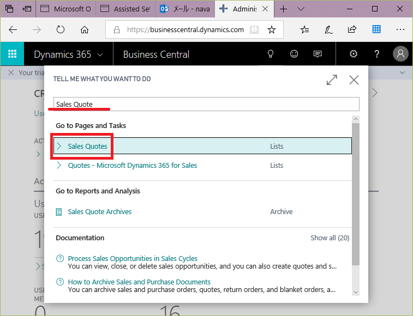413x316 pixels.
Task: Open the chat messages icon in header
Action: [x=318, y=54]
